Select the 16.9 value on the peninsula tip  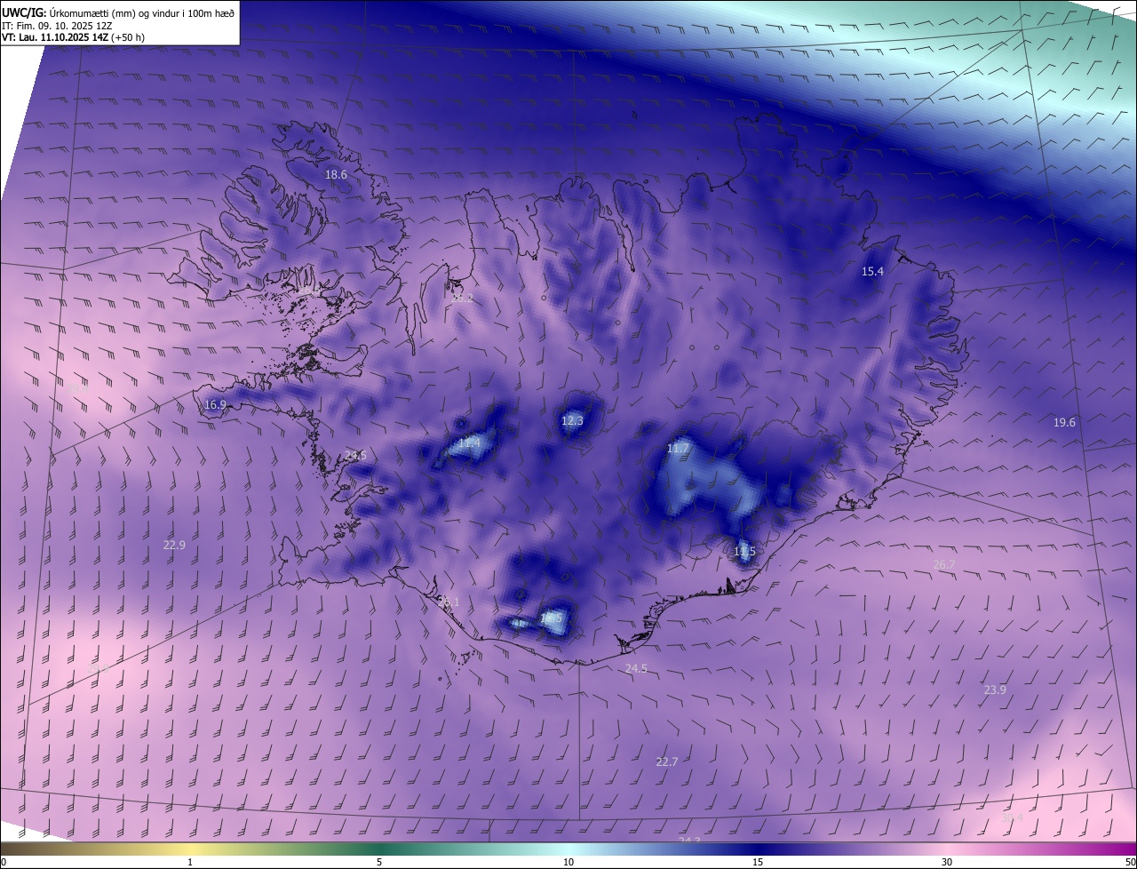click(215, 404)
